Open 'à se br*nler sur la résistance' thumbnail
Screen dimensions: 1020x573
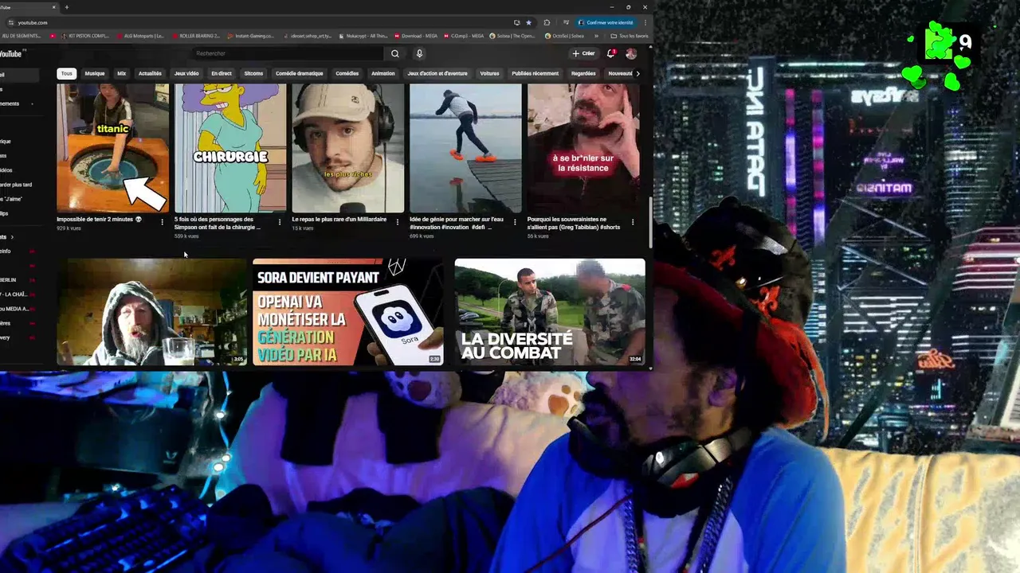[x=583, y=148]
